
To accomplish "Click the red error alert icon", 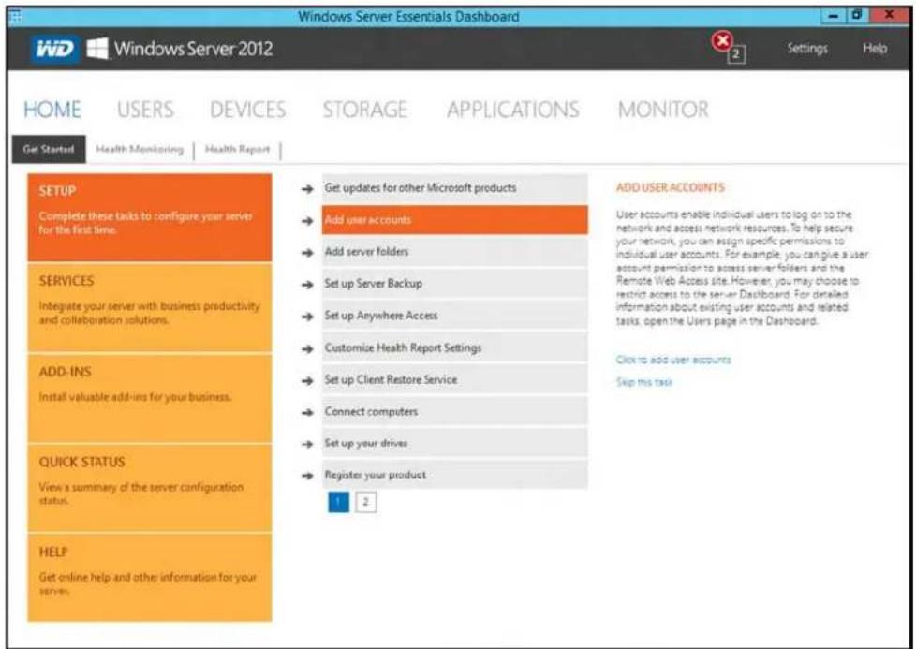I will click(x=722, y=41).
